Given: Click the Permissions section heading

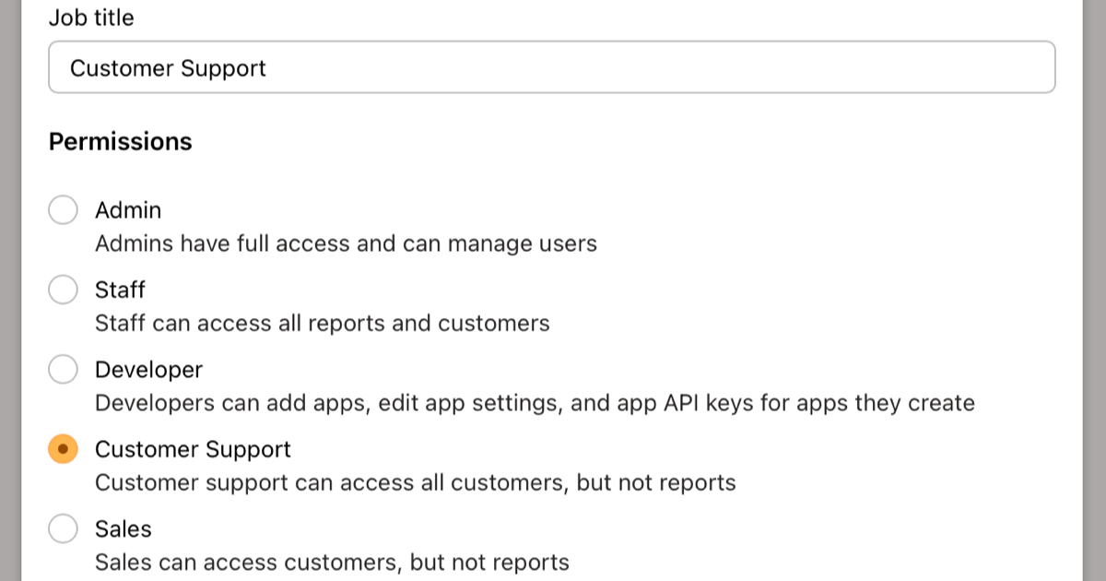Looking at the screenshot, I should (x=120, y=141).
